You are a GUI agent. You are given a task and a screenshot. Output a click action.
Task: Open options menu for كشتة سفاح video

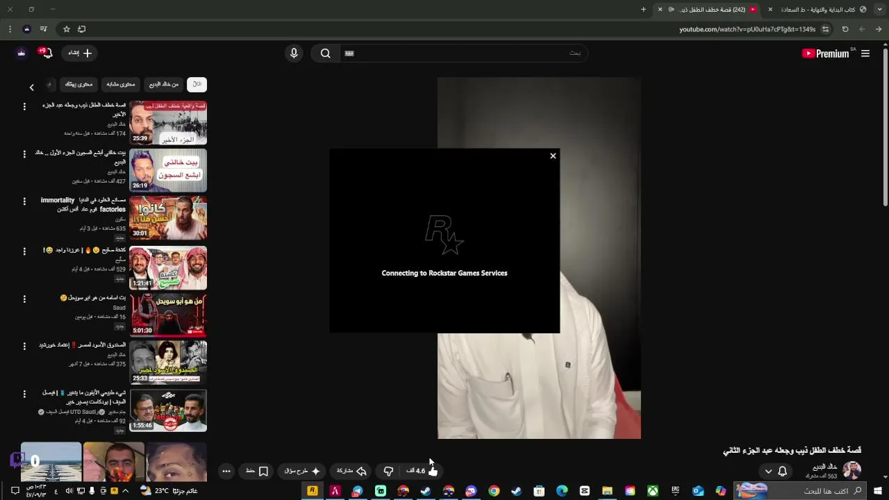(24, 251)
